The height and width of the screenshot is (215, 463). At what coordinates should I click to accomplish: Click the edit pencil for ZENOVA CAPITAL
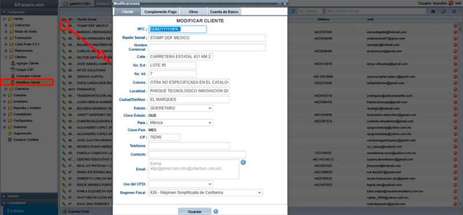[64, 77]
